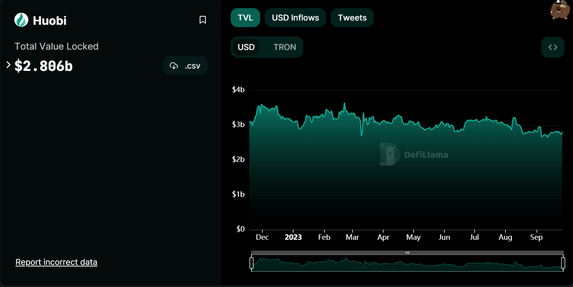The image size is (573, 287).
Task: Click the mini overview chart in range selector
Action: (407, 263)
